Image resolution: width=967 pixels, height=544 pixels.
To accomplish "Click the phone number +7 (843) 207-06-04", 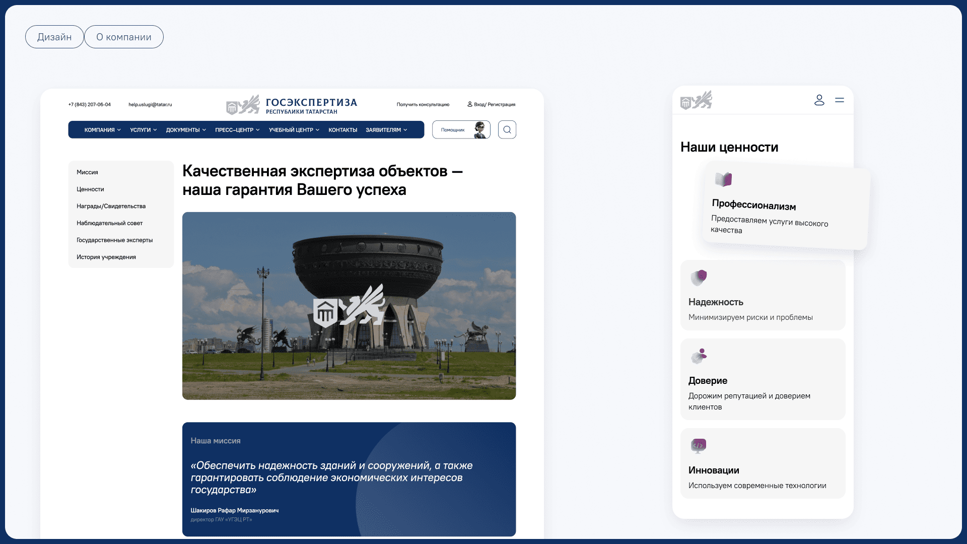I will pos(90,105).
